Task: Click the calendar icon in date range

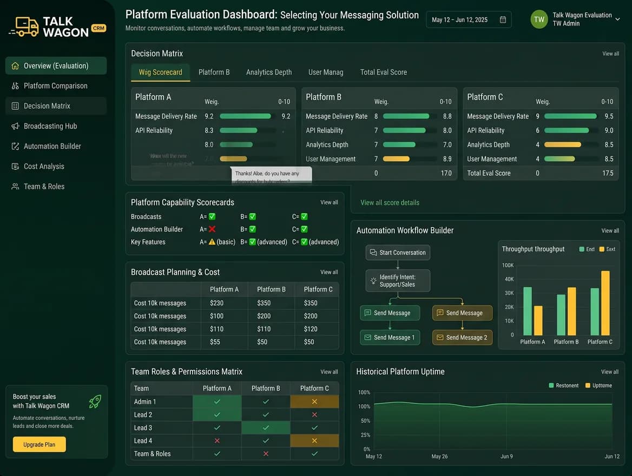Action: [503, 20]
